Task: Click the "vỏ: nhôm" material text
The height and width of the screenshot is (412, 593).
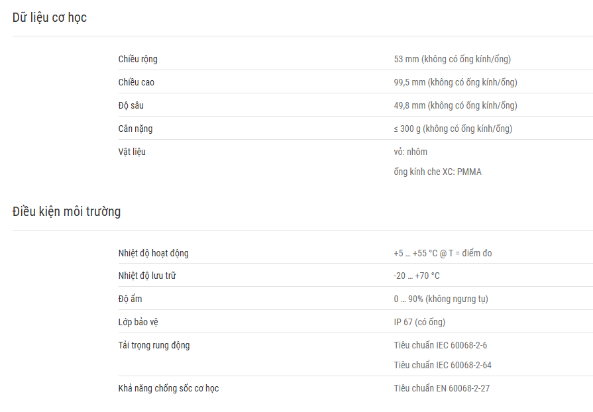Action: 411,152
